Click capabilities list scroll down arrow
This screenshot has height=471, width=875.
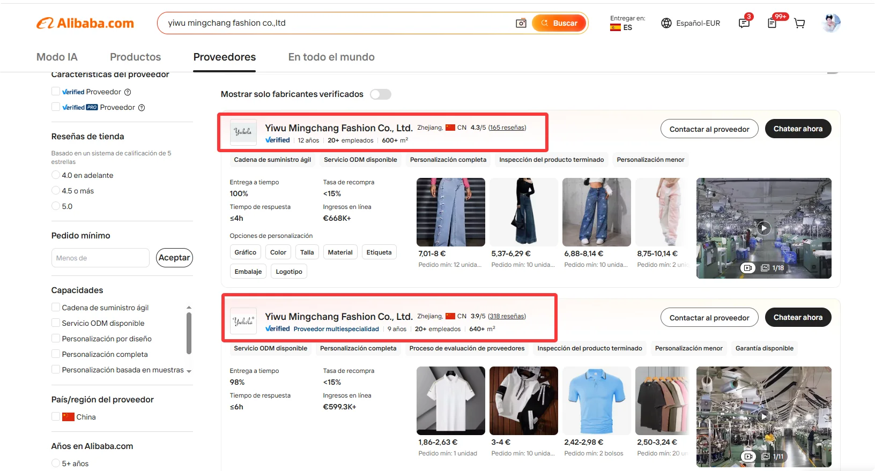[189, 371]
